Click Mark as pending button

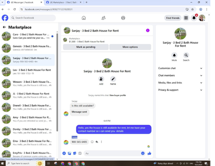[x=86, y=47]
